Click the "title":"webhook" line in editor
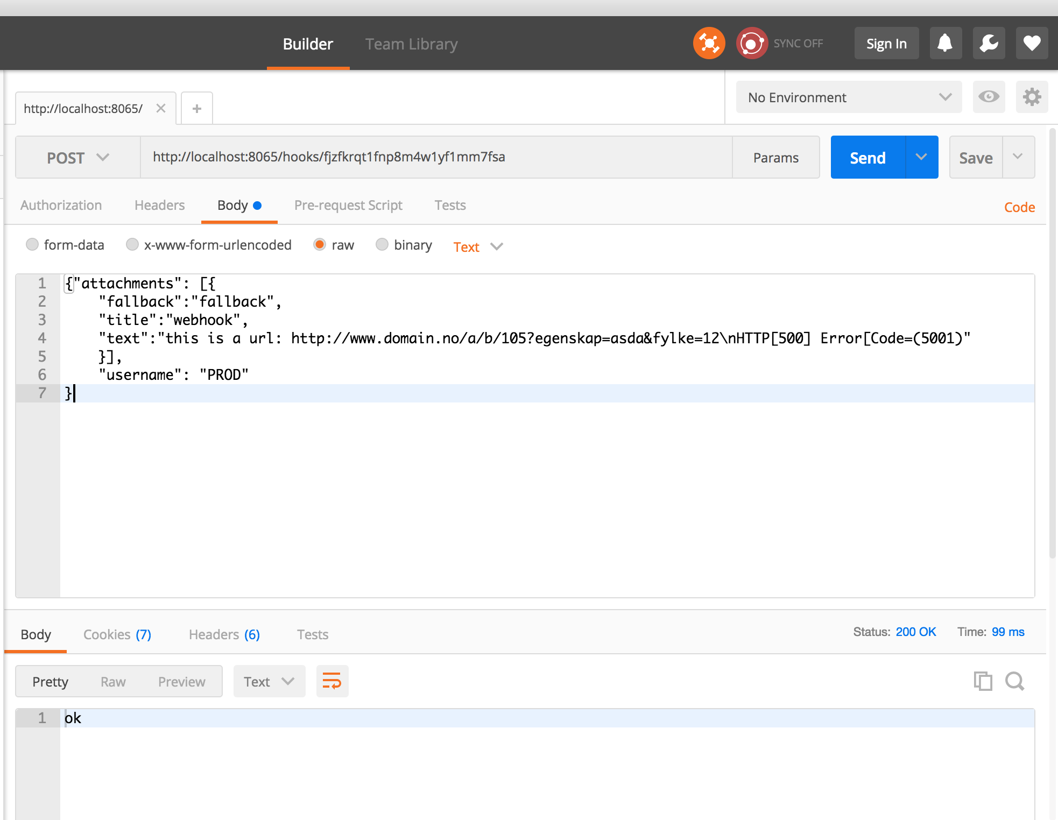This screenshot has width=1058, height=820. (173, 320)
